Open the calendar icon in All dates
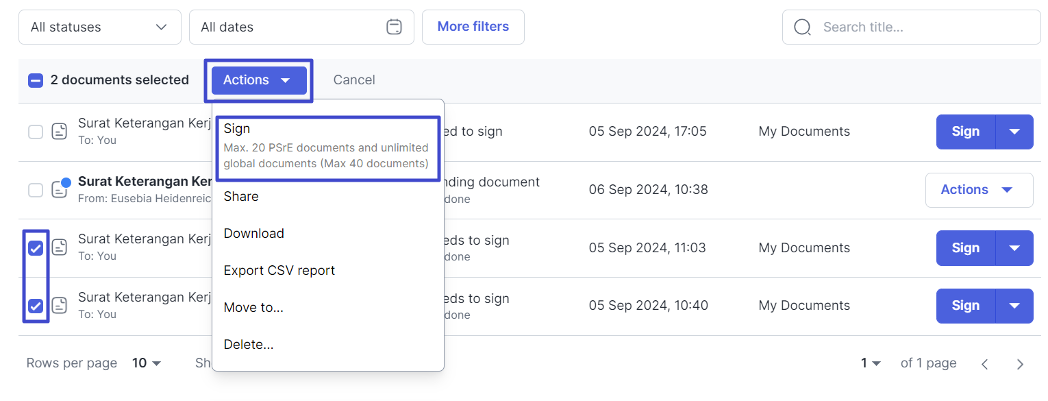This screenshot has width=1048, height=401. pos(394,27)
